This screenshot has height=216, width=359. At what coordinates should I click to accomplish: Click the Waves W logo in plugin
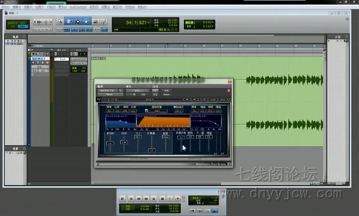[99, 99]
